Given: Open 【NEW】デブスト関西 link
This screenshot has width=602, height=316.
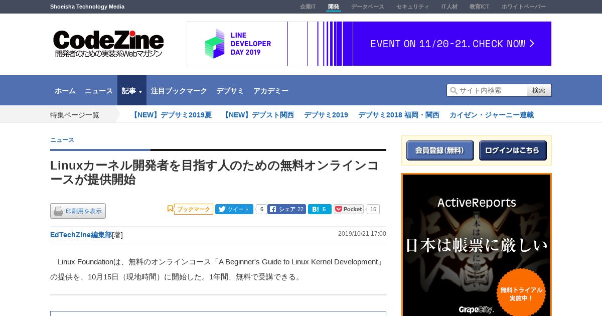Looking at the screenshot, I should tap(258, 115).
